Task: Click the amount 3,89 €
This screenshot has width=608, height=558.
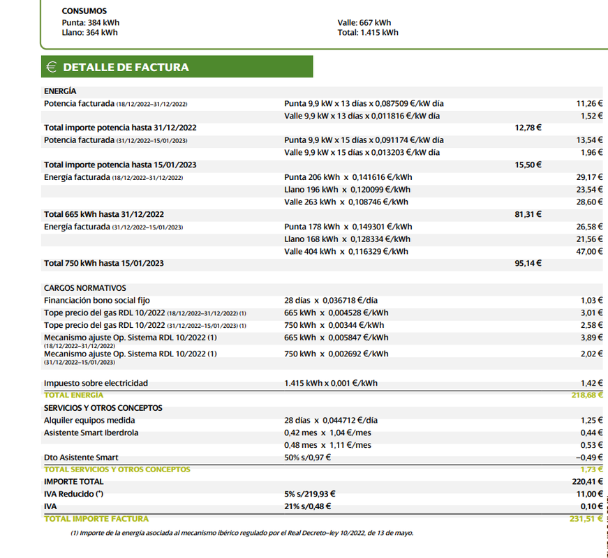Action: [592, 338]
